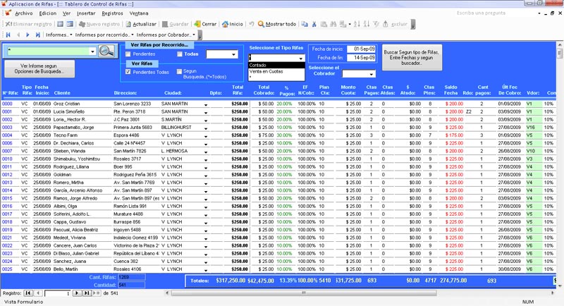Jump to last record with toolbar arrow

pos(37,35)
